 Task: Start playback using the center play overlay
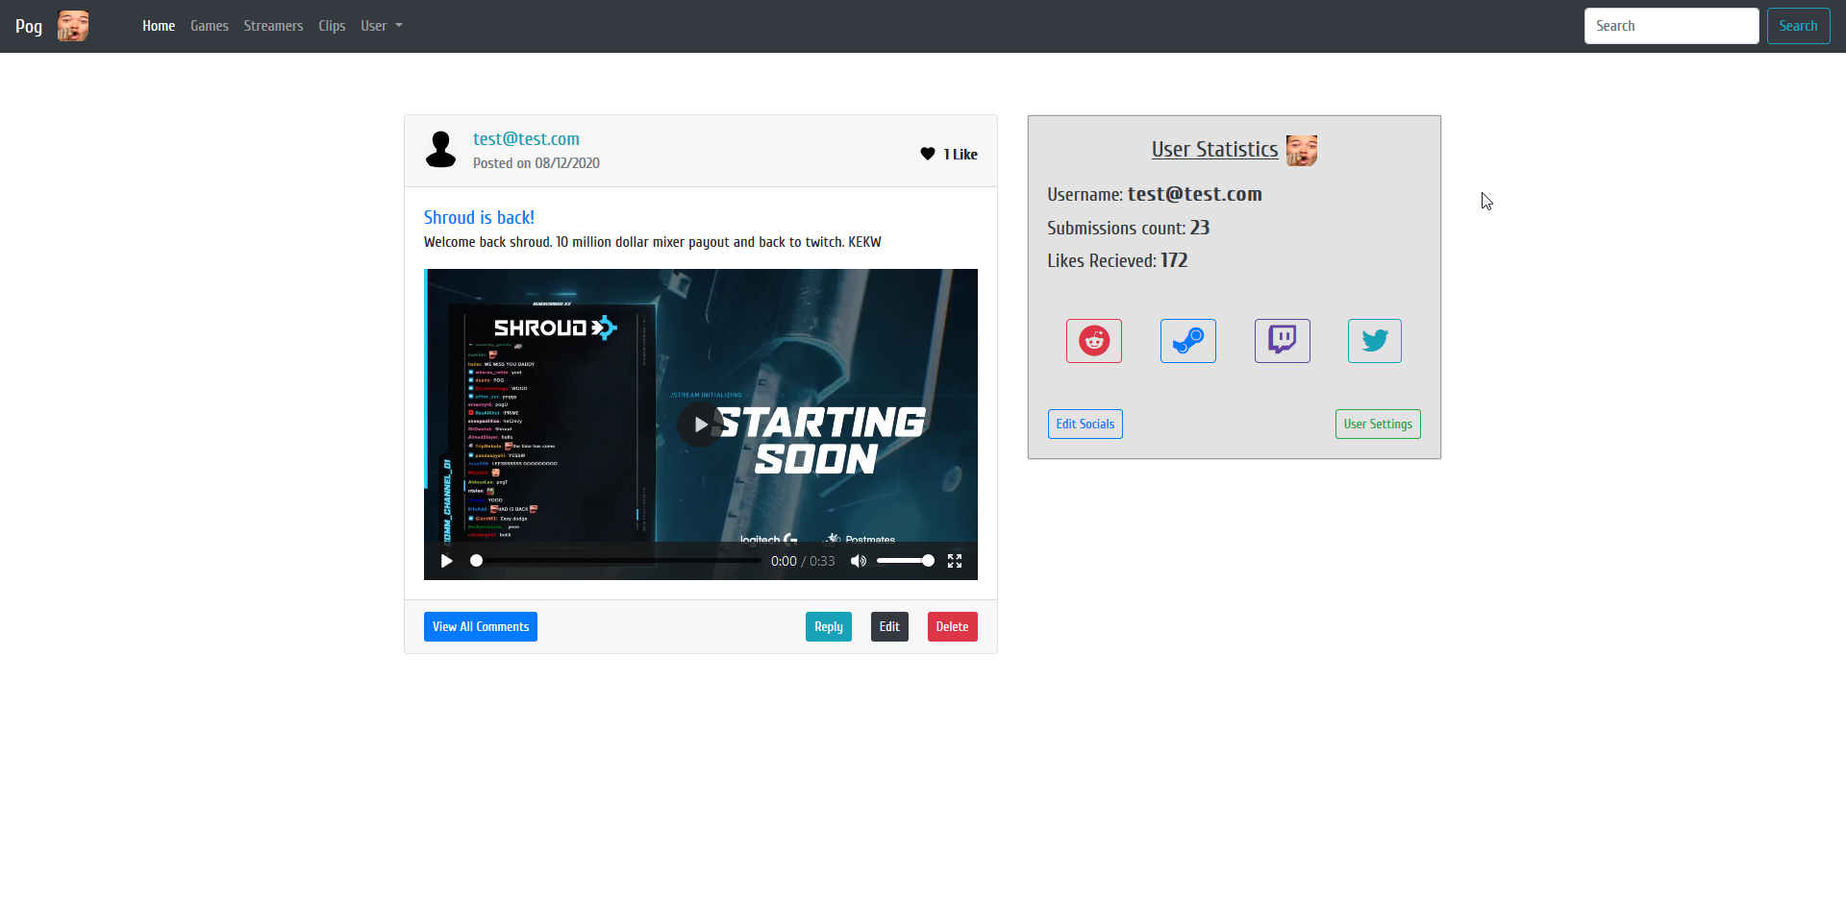tap(700, 425)
